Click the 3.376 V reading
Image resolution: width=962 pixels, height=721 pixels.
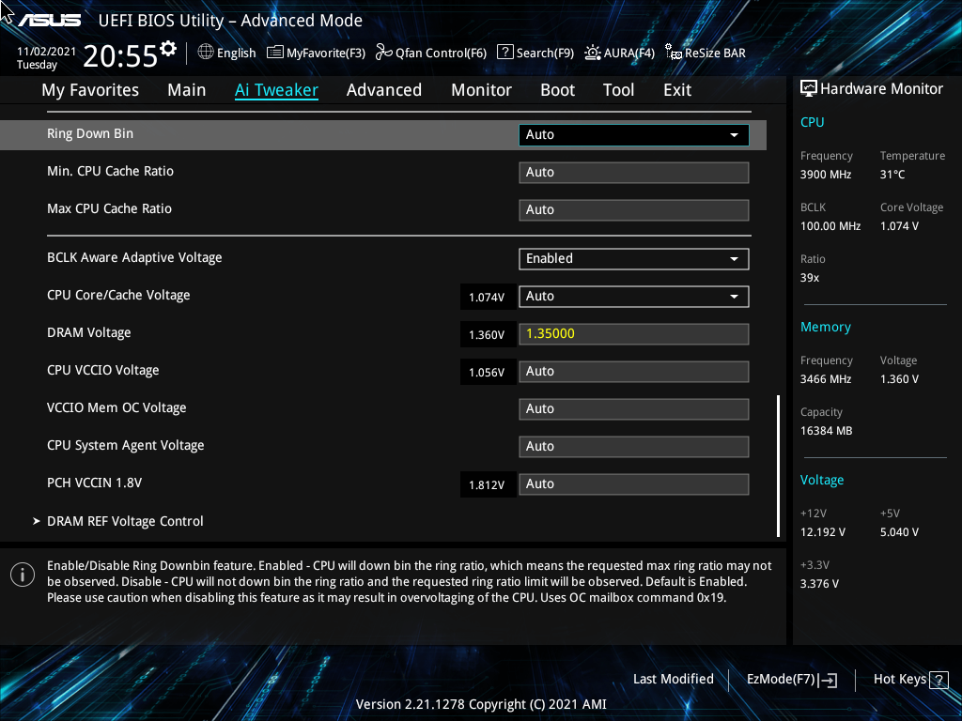click(x=819, y=584)
